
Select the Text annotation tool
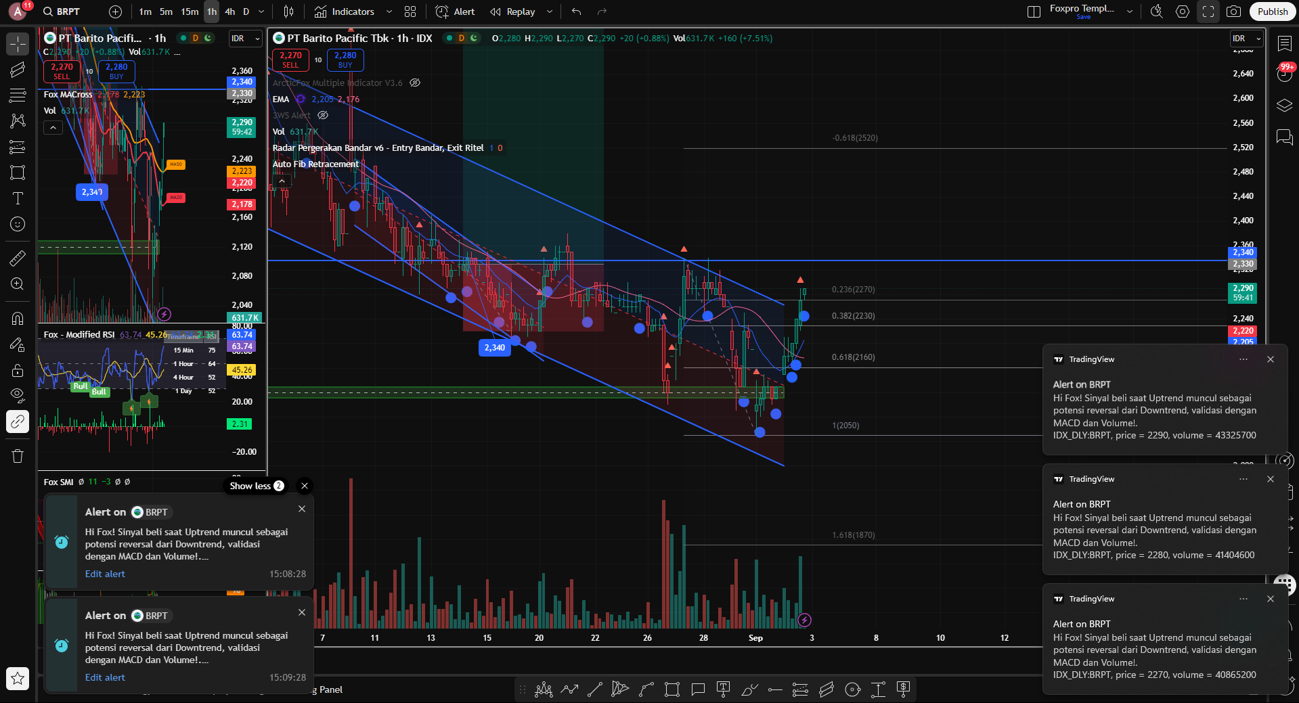18,198
